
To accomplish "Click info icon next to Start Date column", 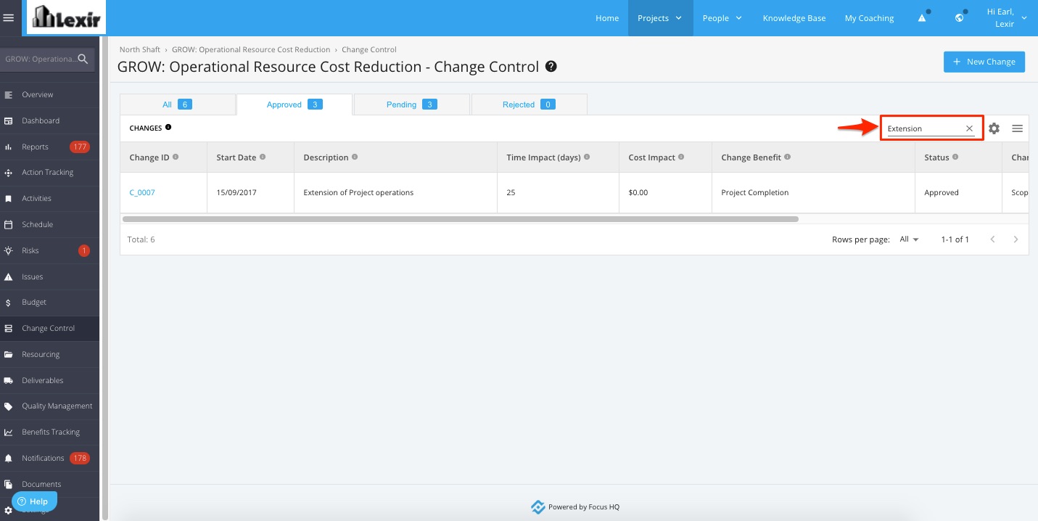I will pos(263,157).
